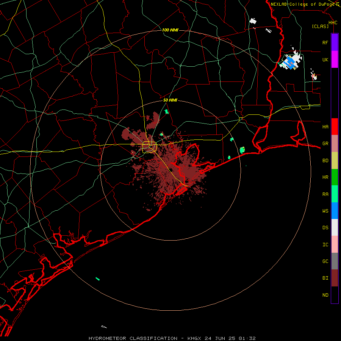This screenshot has height=341, width=341.
Task: Click the "HYDROMETEOR CLASSIFICATION" title text
Action: click(133, 338)
